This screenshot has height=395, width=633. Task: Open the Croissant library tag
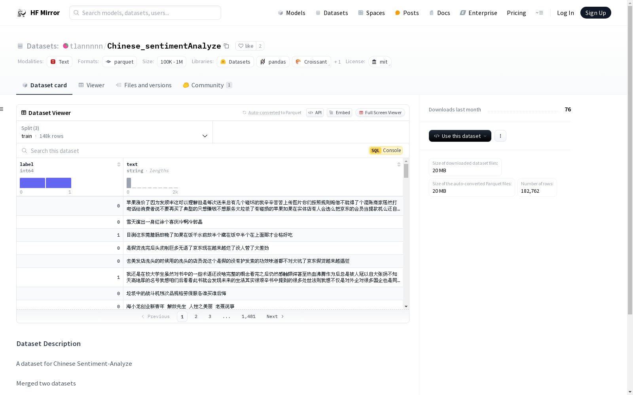311,62
